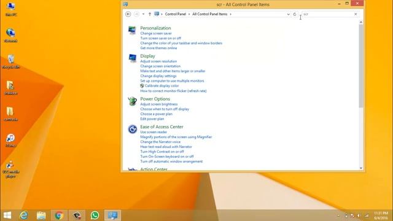
Task: Open the VLC media player shortcut
Action: point(10,169)
